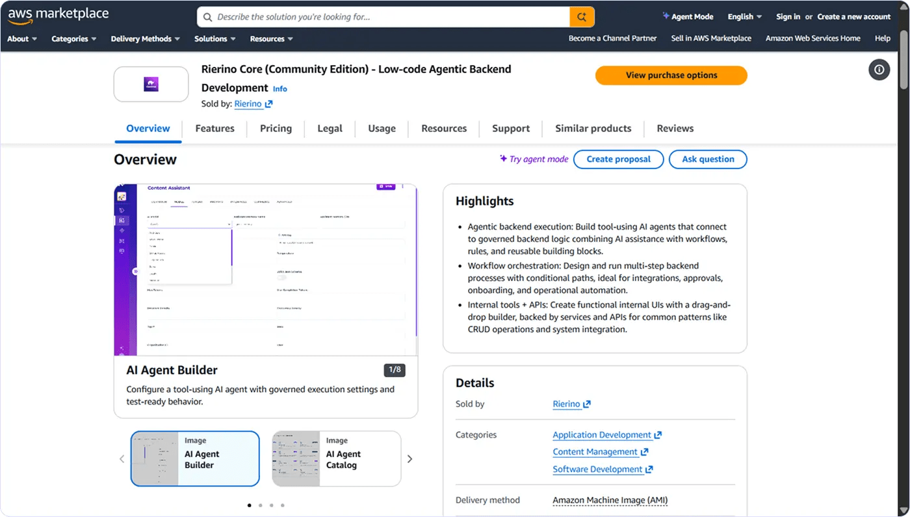
Task: Click the Ask question button
Action: click(x=708, y=159)
